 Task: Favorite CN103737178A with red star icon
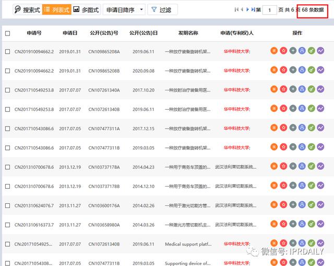click(x=283, y=166)
